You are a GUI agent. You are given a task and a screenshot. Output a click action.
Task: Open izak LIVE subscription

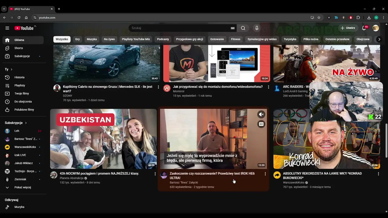tap(23, 155)
